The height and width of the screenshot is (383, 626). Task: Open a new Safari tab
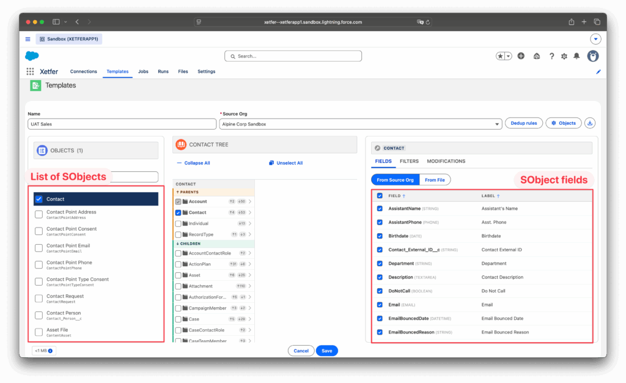584,22
